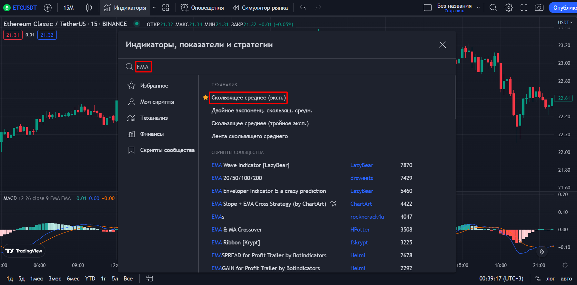Open ChartArt author profile
This screenshot has width=577, height=285.
point(361,204)
